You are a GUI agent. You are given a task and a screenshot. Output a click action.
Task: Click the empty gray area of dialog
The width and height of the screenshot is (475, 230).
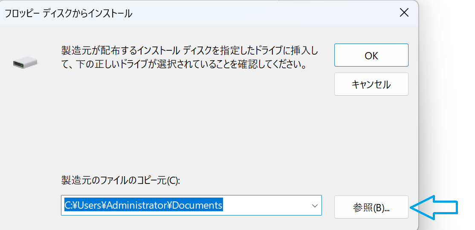(192, 128)
